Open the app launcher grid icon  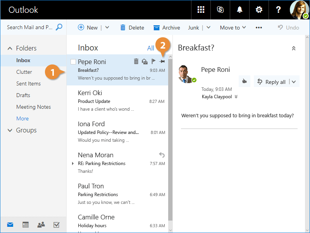pyautogui.click(x=201, y=10)
